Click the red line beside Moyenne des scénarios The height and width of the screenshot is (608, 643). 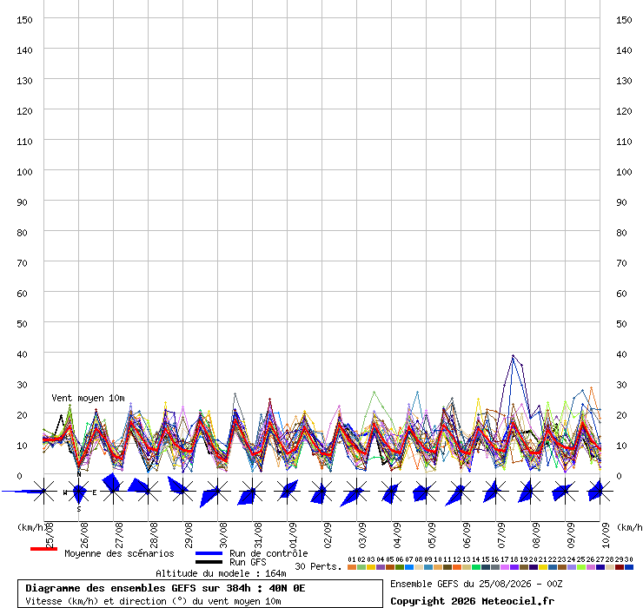pyautogui.click(x=43, y=549)
